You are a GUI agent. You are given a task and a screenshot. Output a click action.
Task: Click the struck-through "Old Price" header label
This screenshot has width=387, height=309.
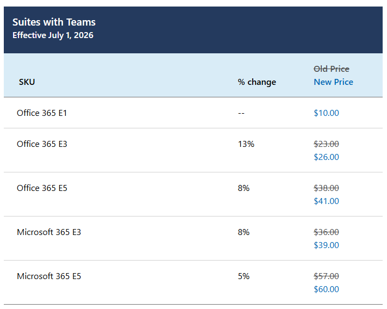tap(332, 69)
